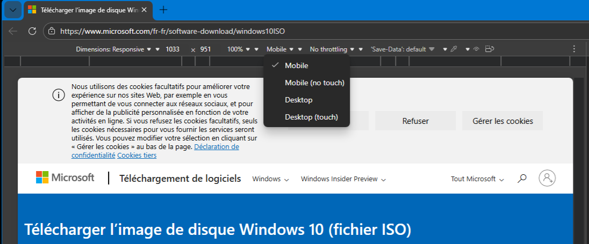This screenshot has height=244, width=589.
Task: Open the site search magnifier
Action: pyautogui.click(x=522, y=179)
